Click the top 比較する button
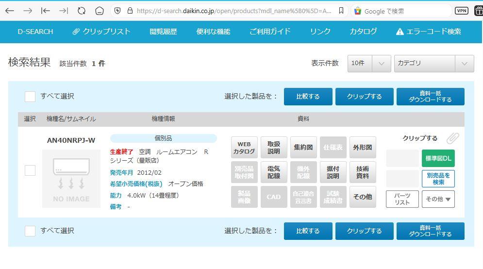Image resolution: width=483 pixels, height=269 pixels. [308, 96]
